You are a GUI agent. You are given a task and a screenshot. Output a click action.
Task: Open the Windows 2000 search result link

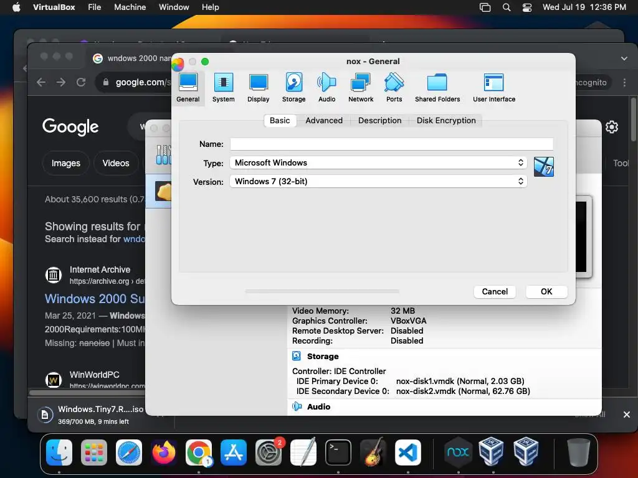click(95, 299)
